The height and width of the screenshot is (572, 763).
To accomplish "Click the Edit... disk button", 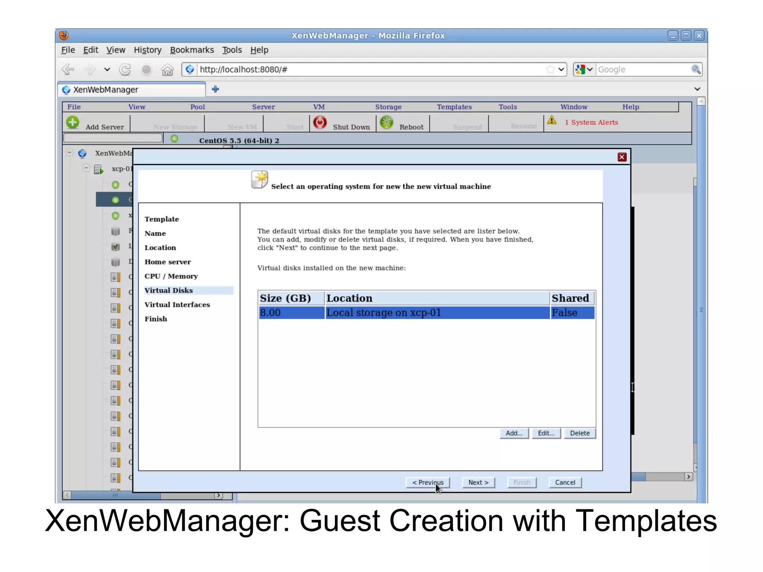I will 546,433.
